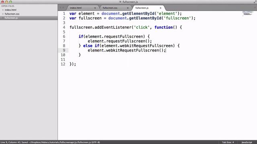Click 'element' string in getElementById on line 1
257x144 pixels.
click(x=167, y=14)
